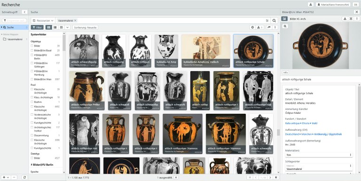Enable the Bilder@Uni Basel checkbox

[x=32, y=50]
